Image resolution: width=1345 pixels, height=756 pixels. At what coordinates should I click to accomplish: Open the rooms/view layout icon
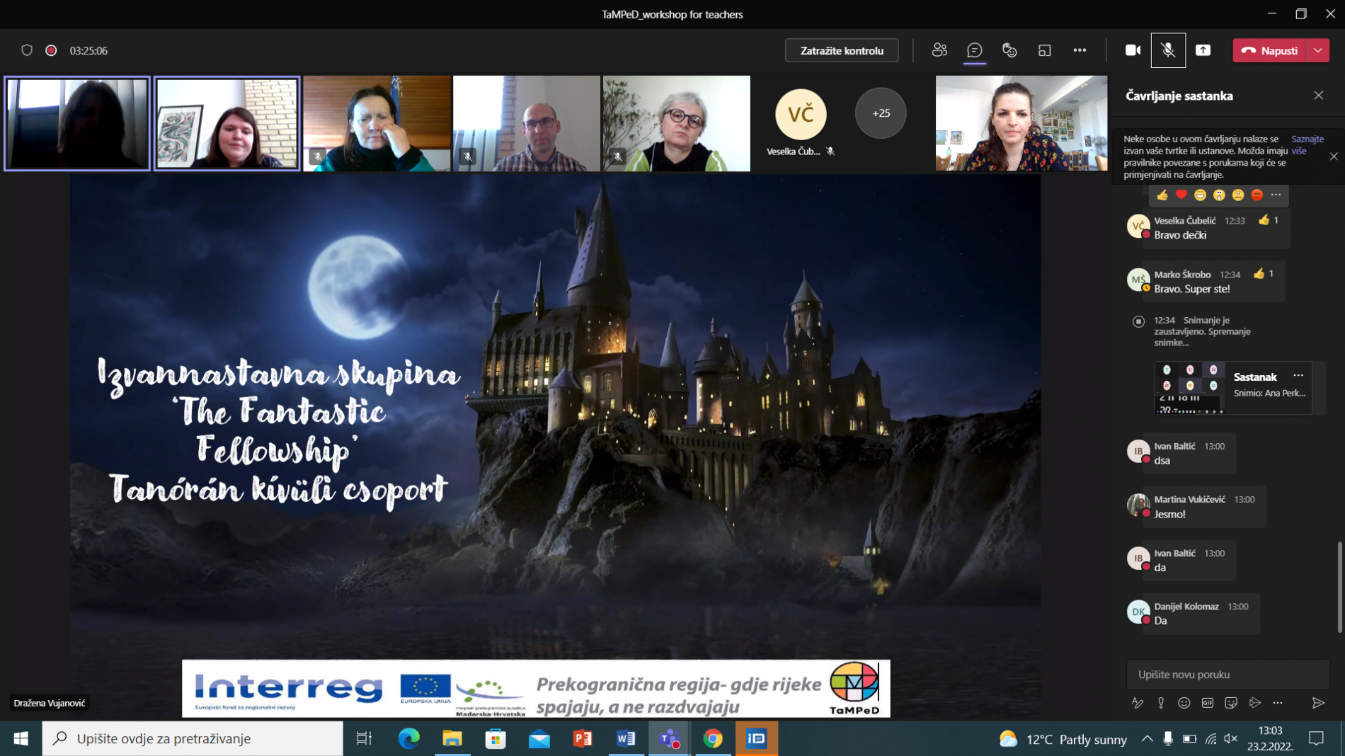(1044, 50)
